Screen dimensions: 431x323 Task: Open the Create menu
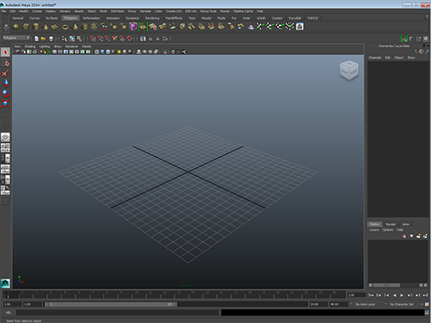point(37,11)
